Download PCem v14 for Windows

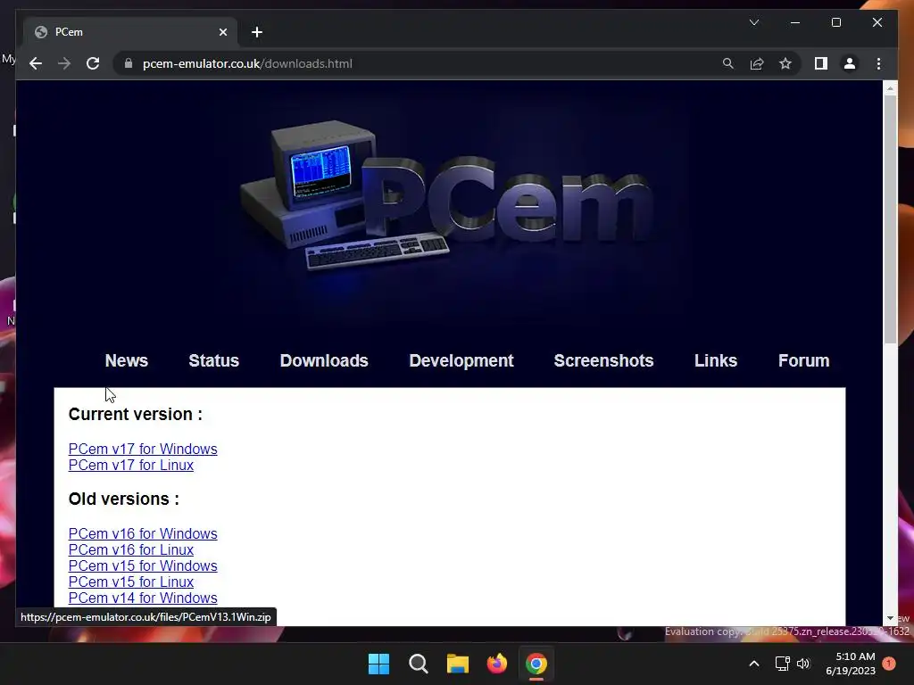click(143, 598)
